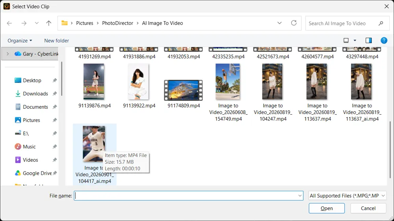
Task: Click the pin icon next to E:\
Action: click(x=54, y=133)
